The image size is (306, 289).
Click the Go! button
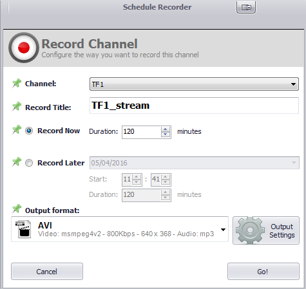click(x=263, y=272)
